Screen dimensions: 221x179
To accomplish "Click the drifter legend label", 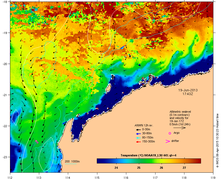I will (x=175, y=141).
